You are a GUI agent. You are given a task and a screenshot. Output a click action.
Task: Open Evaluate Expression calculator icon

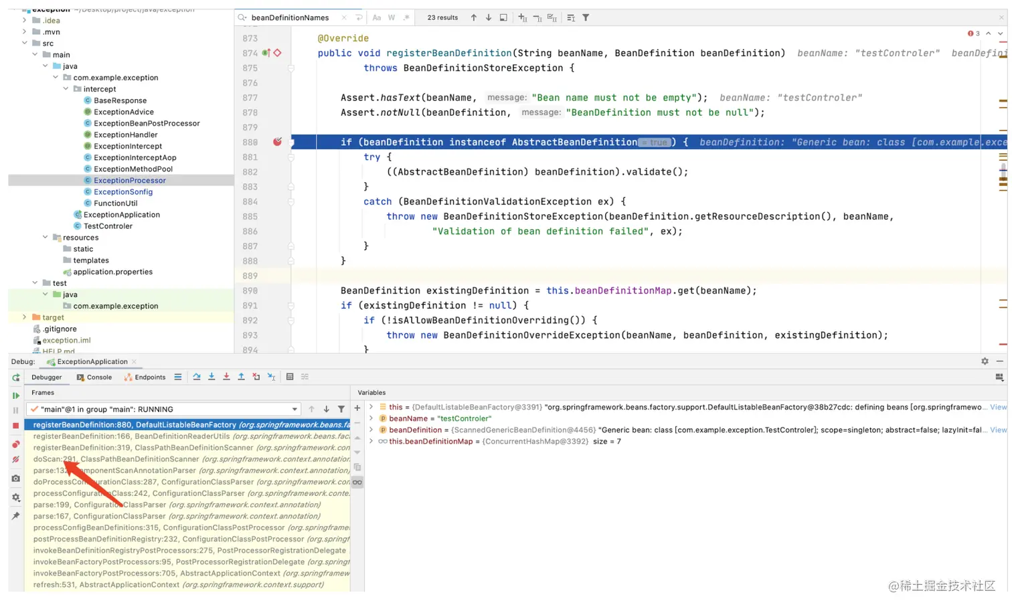(290, 377)
